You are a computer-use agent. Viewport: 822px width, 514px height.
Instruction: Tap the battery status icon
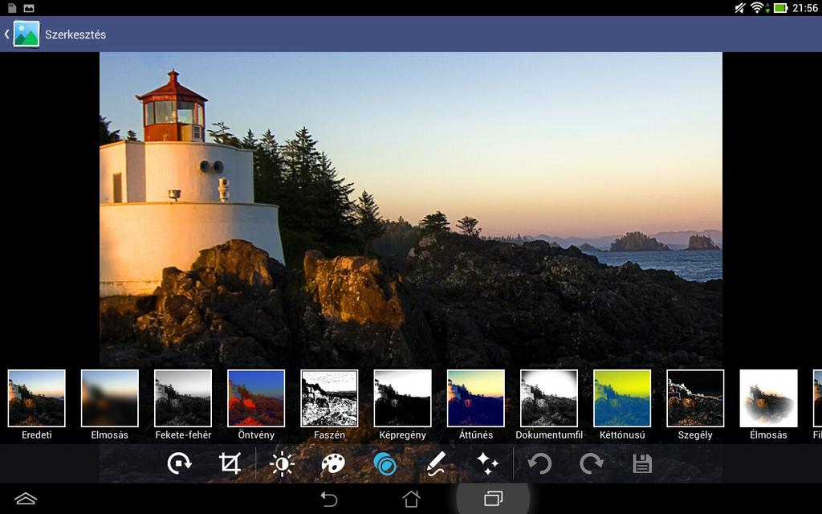pos(780,8)
